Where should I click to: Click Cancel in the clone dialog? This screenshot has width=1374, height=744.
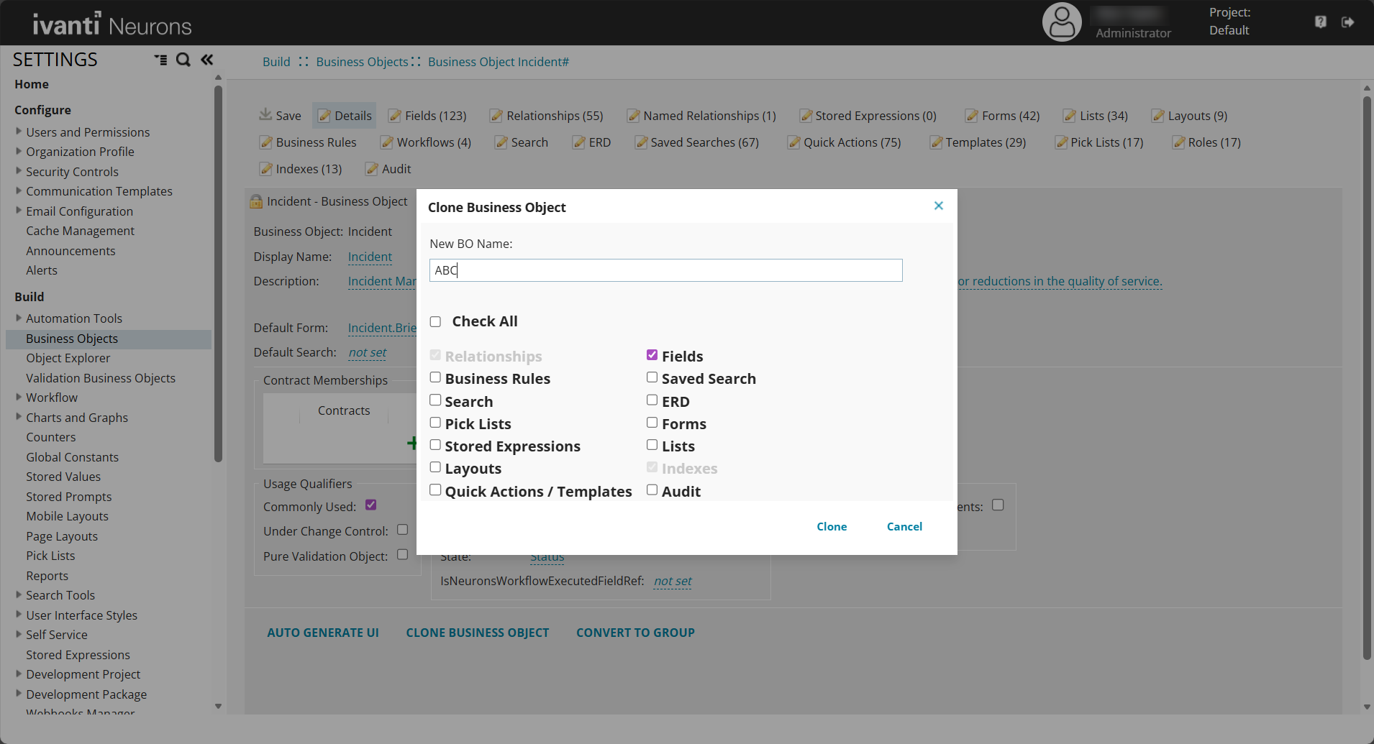[x=904, y=527]
